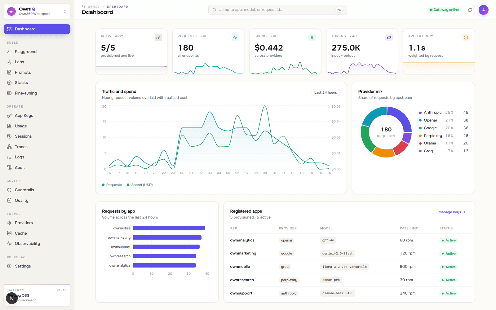Click the OWNIQ breadcrumb link
The image size is (496, 310).
(94, 7)
